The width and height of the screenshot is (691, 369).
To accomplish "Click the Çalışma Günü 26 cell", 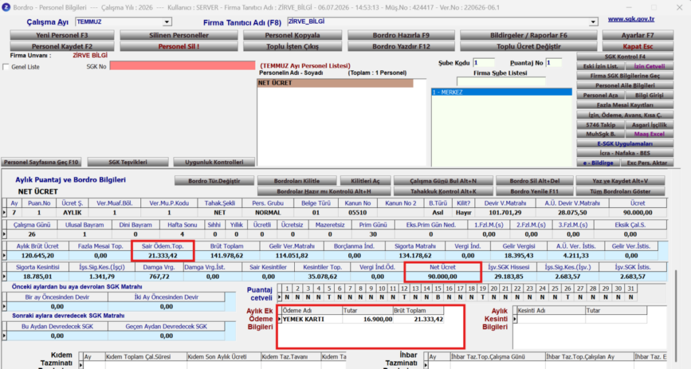I will [x=32, y=234].
